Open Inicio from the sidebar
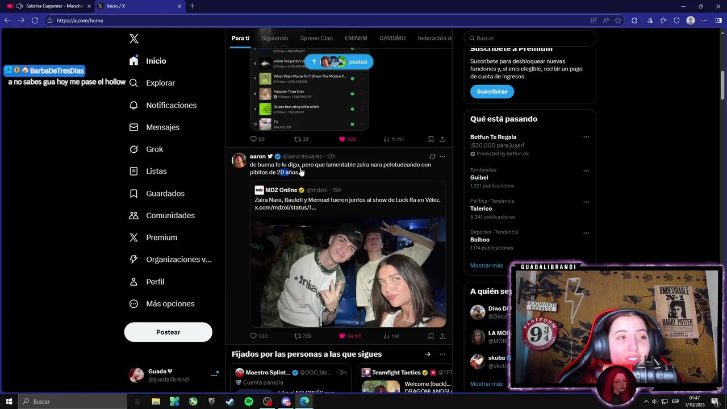Screen dimensions: 727x409 [x=148, y=61]
